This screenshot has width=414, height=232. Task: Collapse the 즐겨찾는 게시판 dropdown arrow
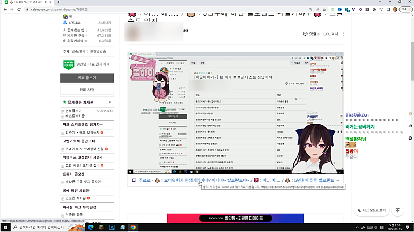[x=110, y=102]
